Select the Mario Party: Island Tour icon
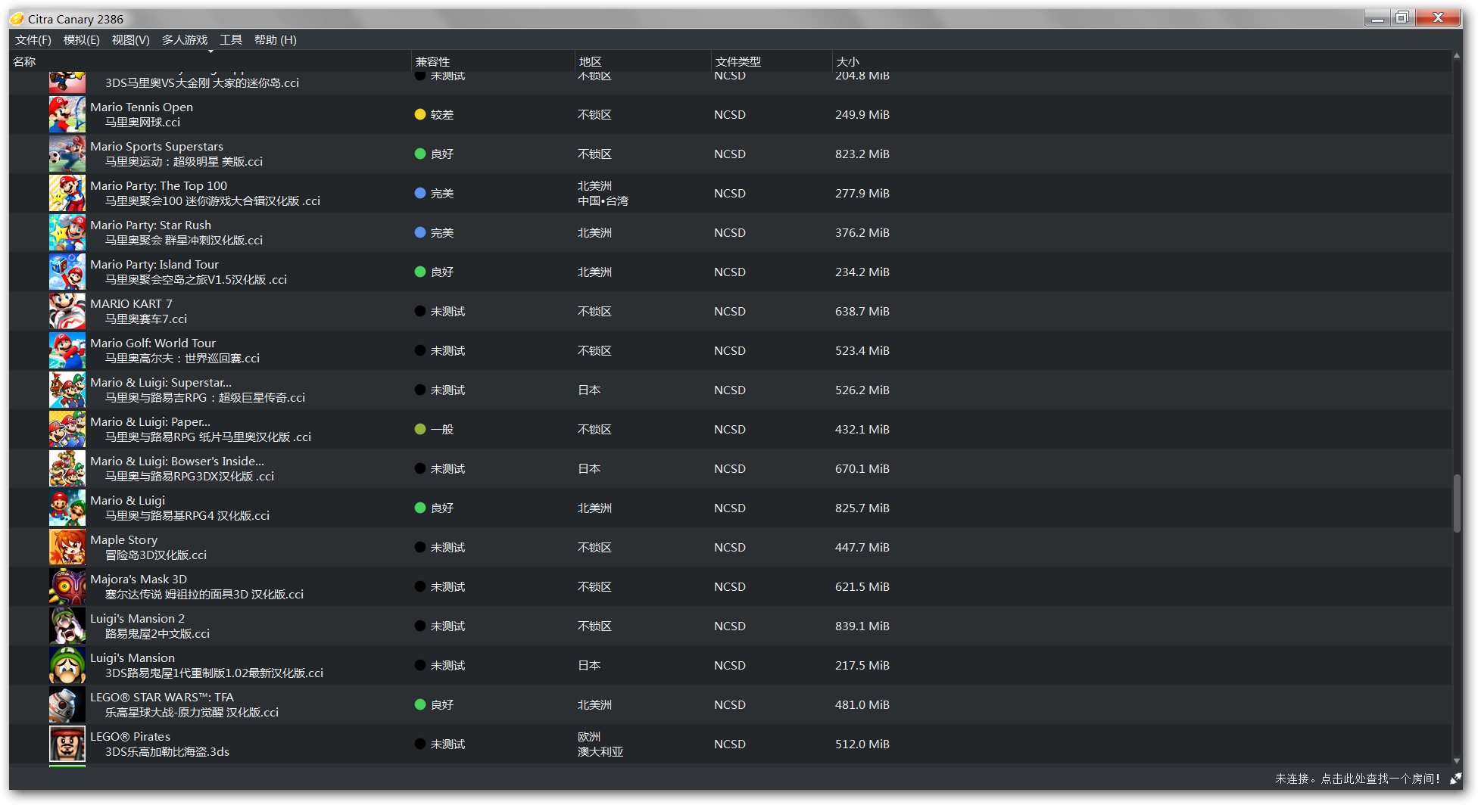The width and height of the screenshot is (1478, 805). [x=67, y=272]
